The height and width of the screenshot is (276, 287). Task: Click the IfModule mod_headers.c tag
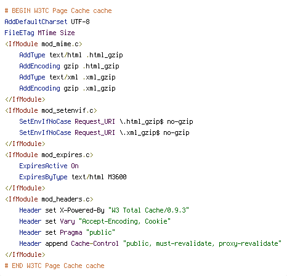point(49,199)
